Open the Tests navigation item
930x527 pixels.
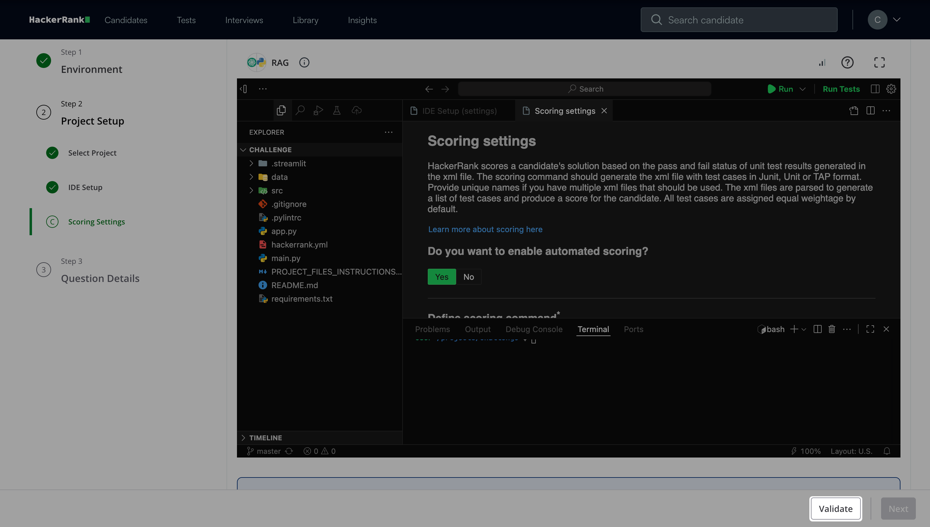coord(186,20)
